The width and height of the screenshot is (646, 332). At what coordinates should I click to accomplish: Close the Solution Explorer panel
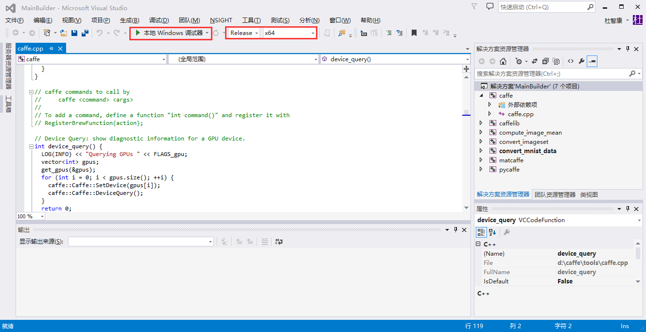[637, 49]
